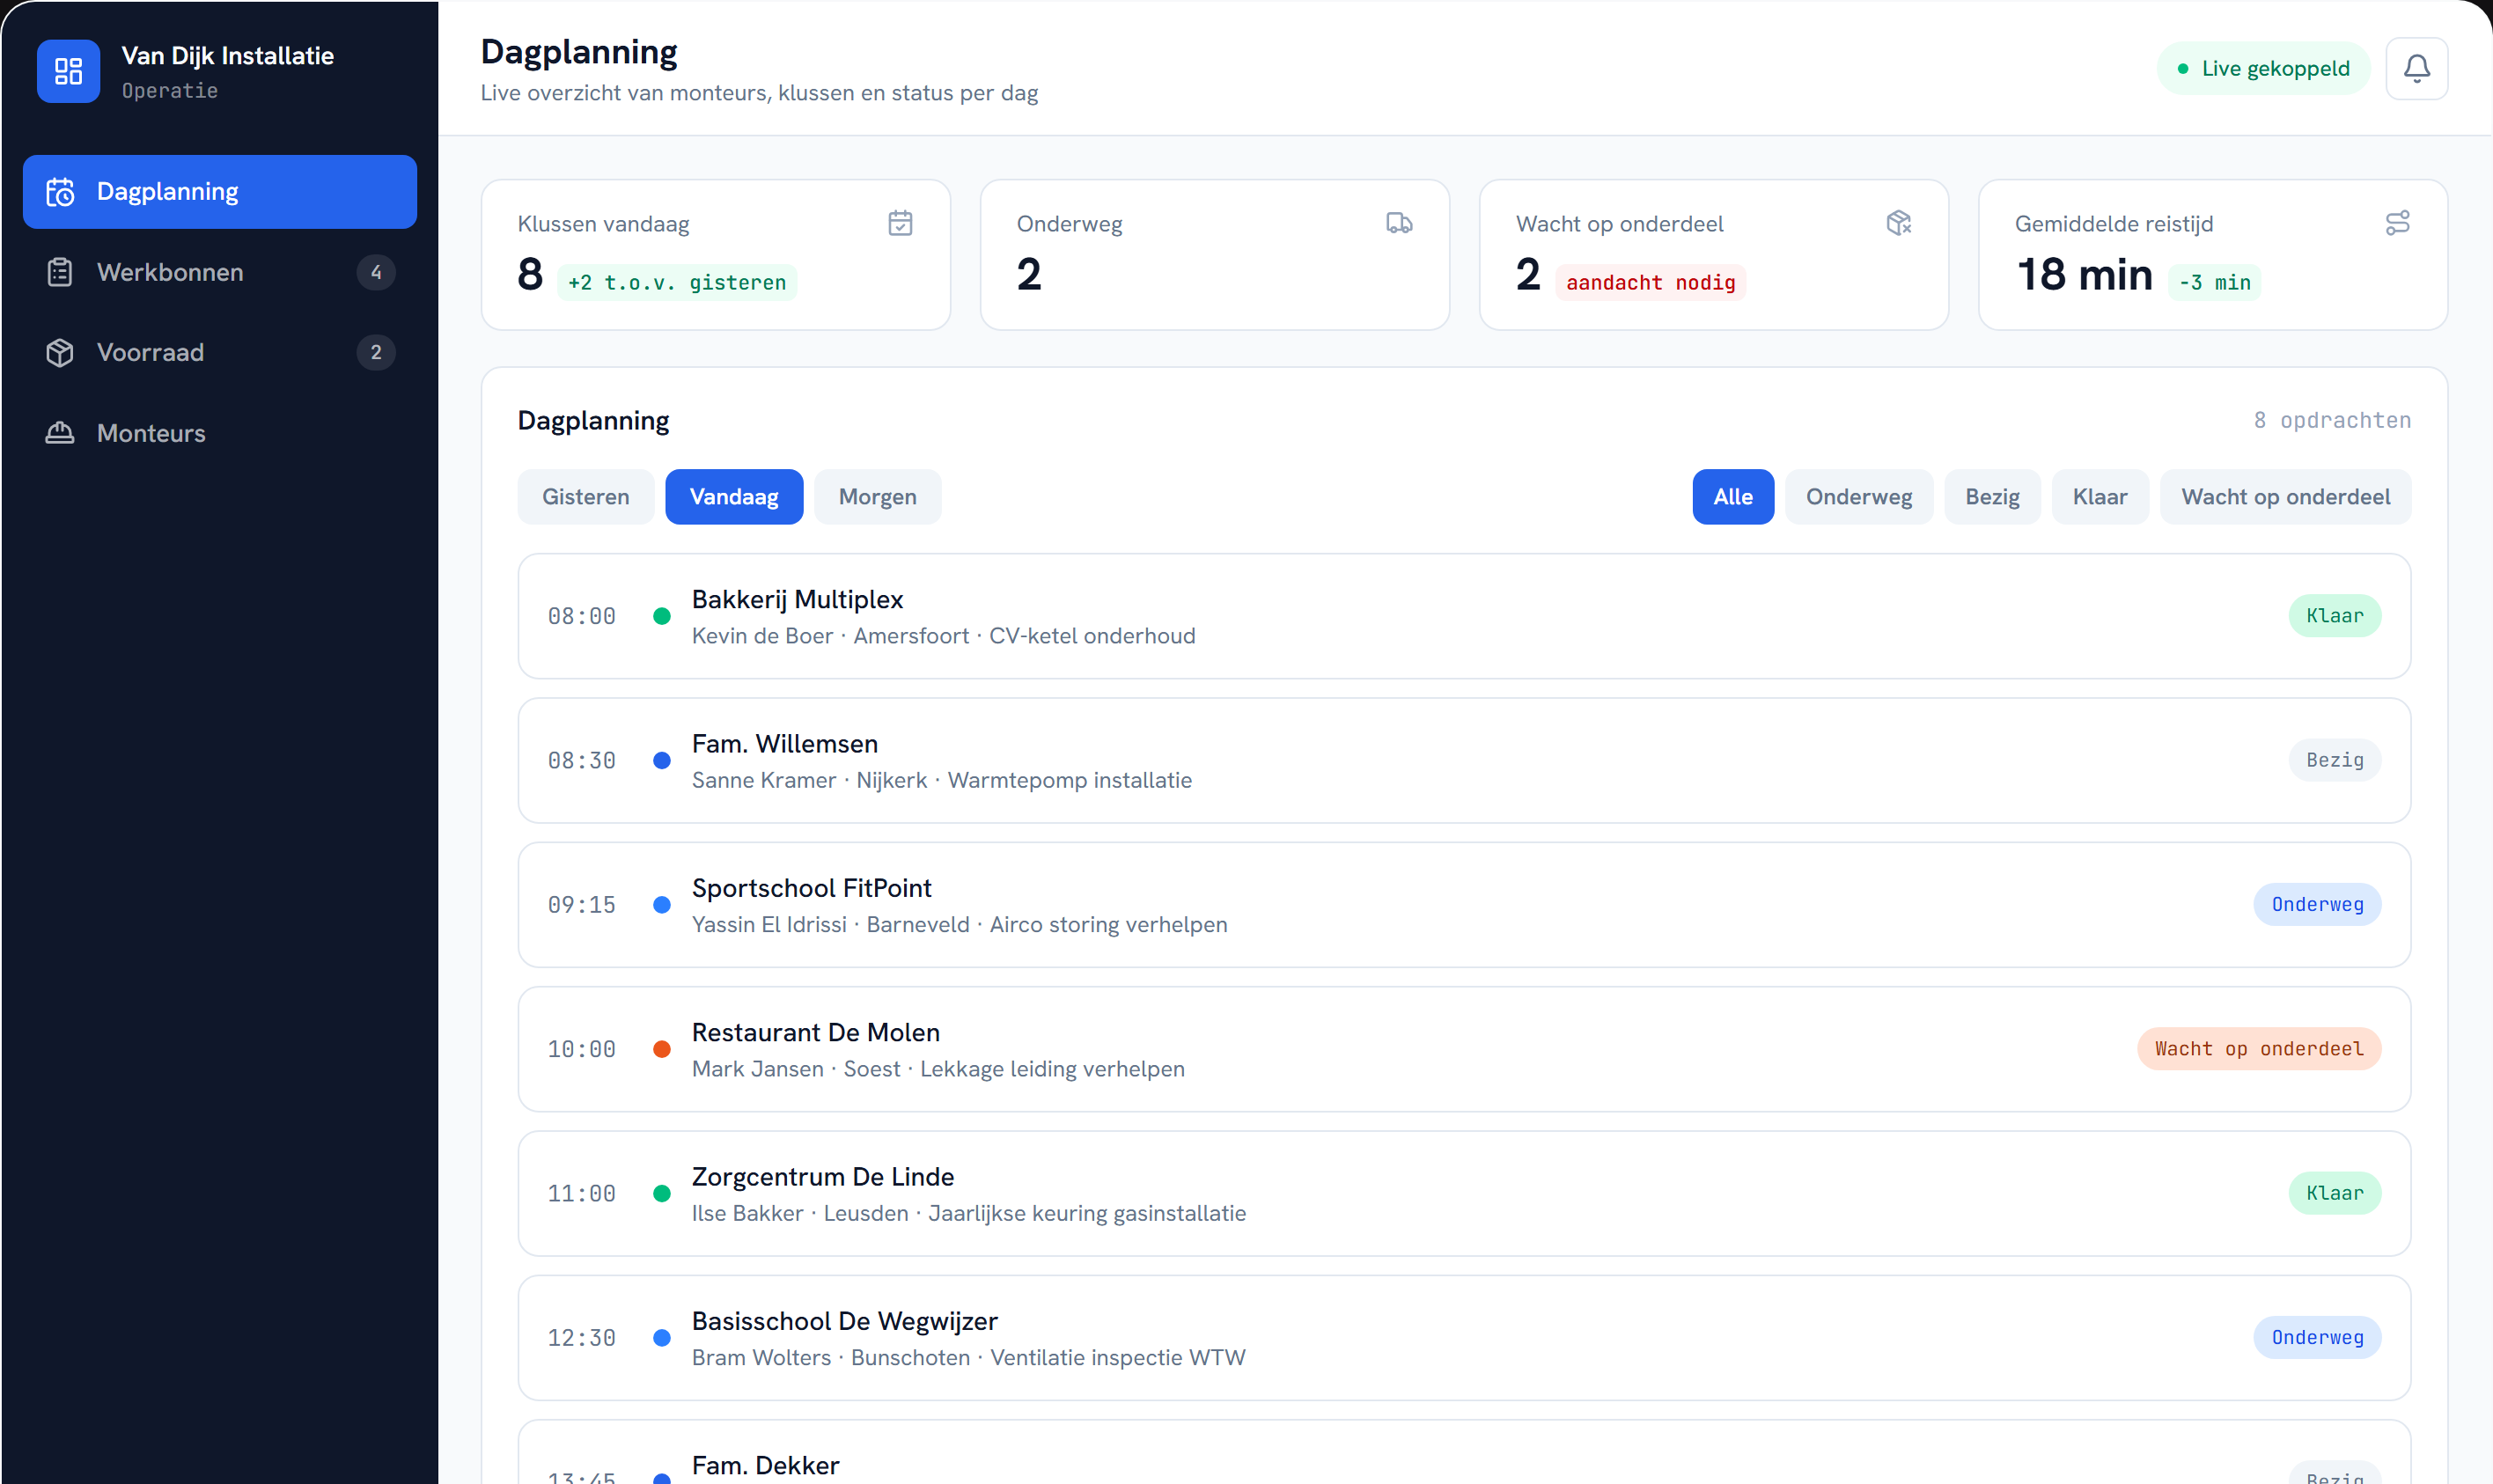Open the Fam. Dekker job

[1464, 1452]
